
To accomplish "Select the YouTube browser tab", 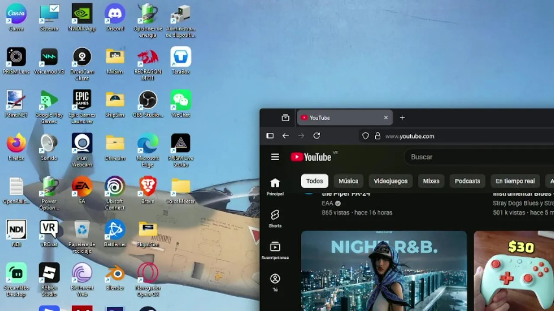I will pos(345,117).
